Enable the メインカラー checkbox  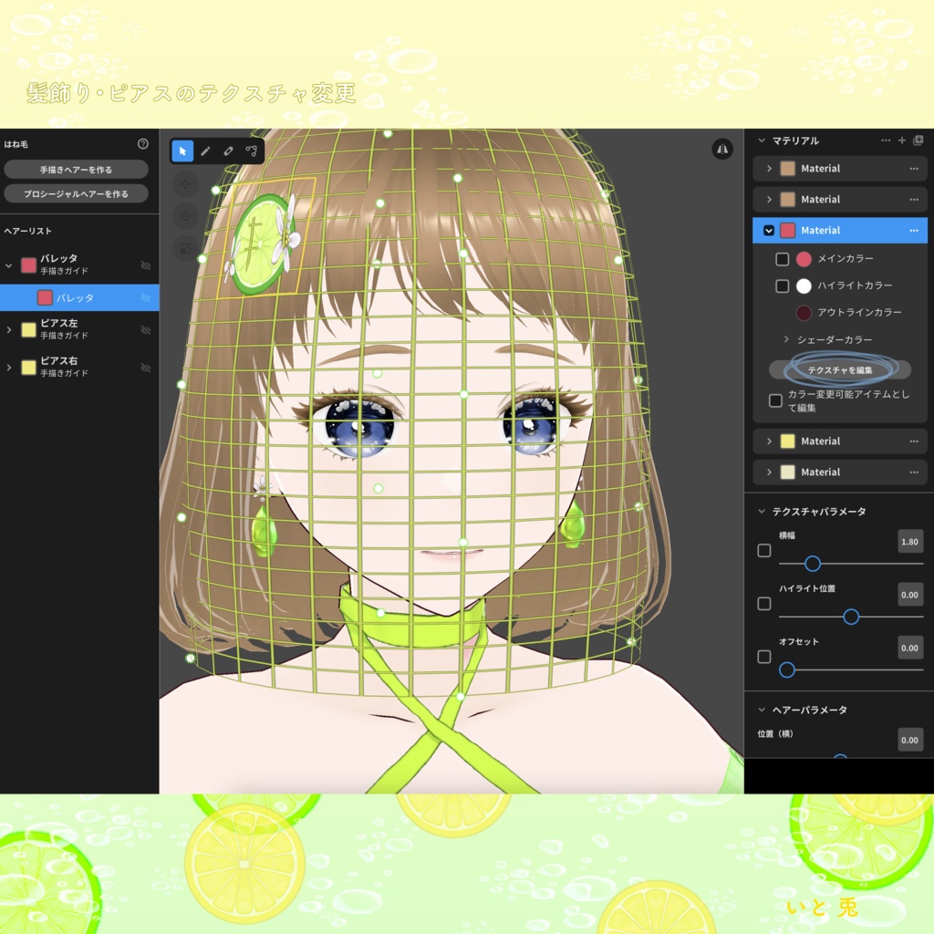782,259
